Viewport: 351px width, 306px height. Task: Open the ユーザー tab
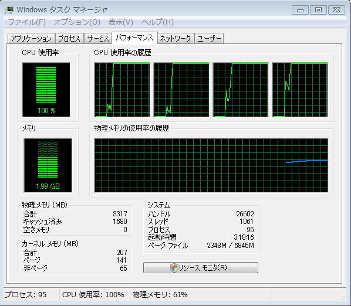click(x=209, y=39)
